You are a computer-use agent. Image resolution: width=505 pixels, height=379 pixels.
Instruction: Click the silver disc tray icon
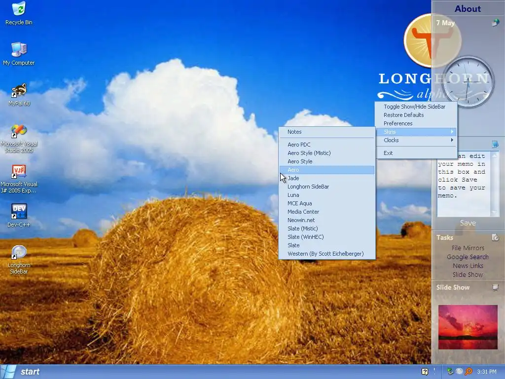pos(459,372)
